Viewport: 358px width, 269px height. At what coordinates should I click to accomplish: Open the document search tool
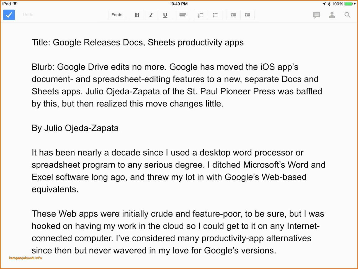pos(347,15)
